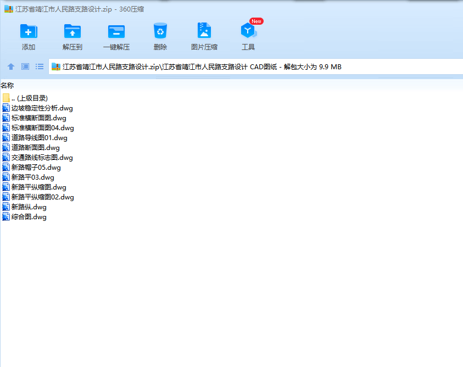Image resolution: width=463 pixels, height=367 pixels.
Task: Click the 解压到 (Extract to) icon
Action: [72, 31]
